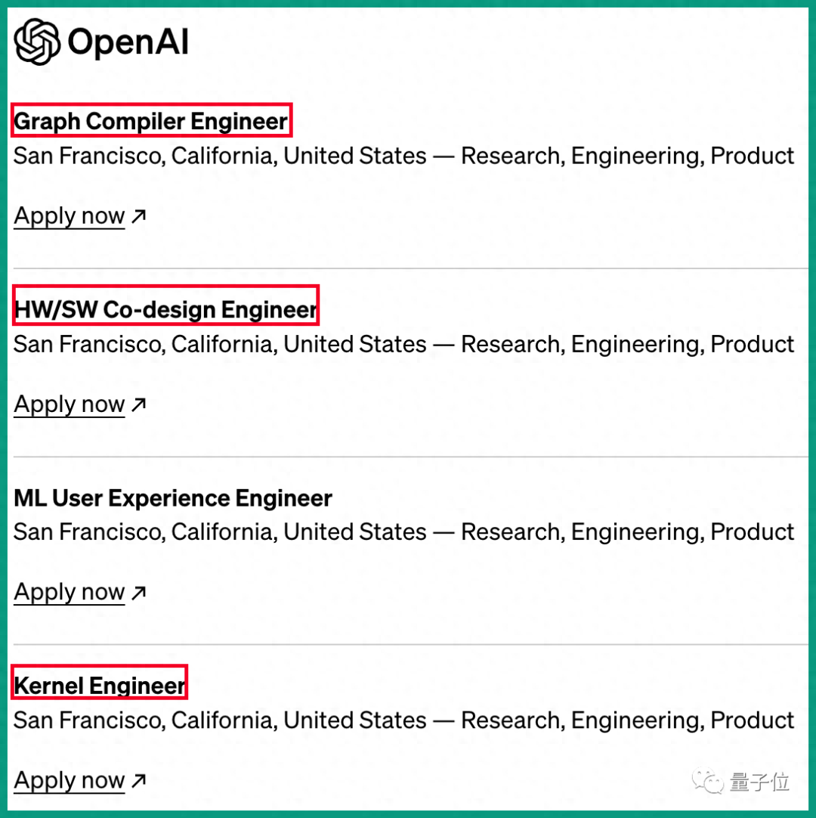Click the location line under ML User Experience Engineer
The height and width of the screenshot is (818, 816).
pyautogui.click(x=403, y=531)
